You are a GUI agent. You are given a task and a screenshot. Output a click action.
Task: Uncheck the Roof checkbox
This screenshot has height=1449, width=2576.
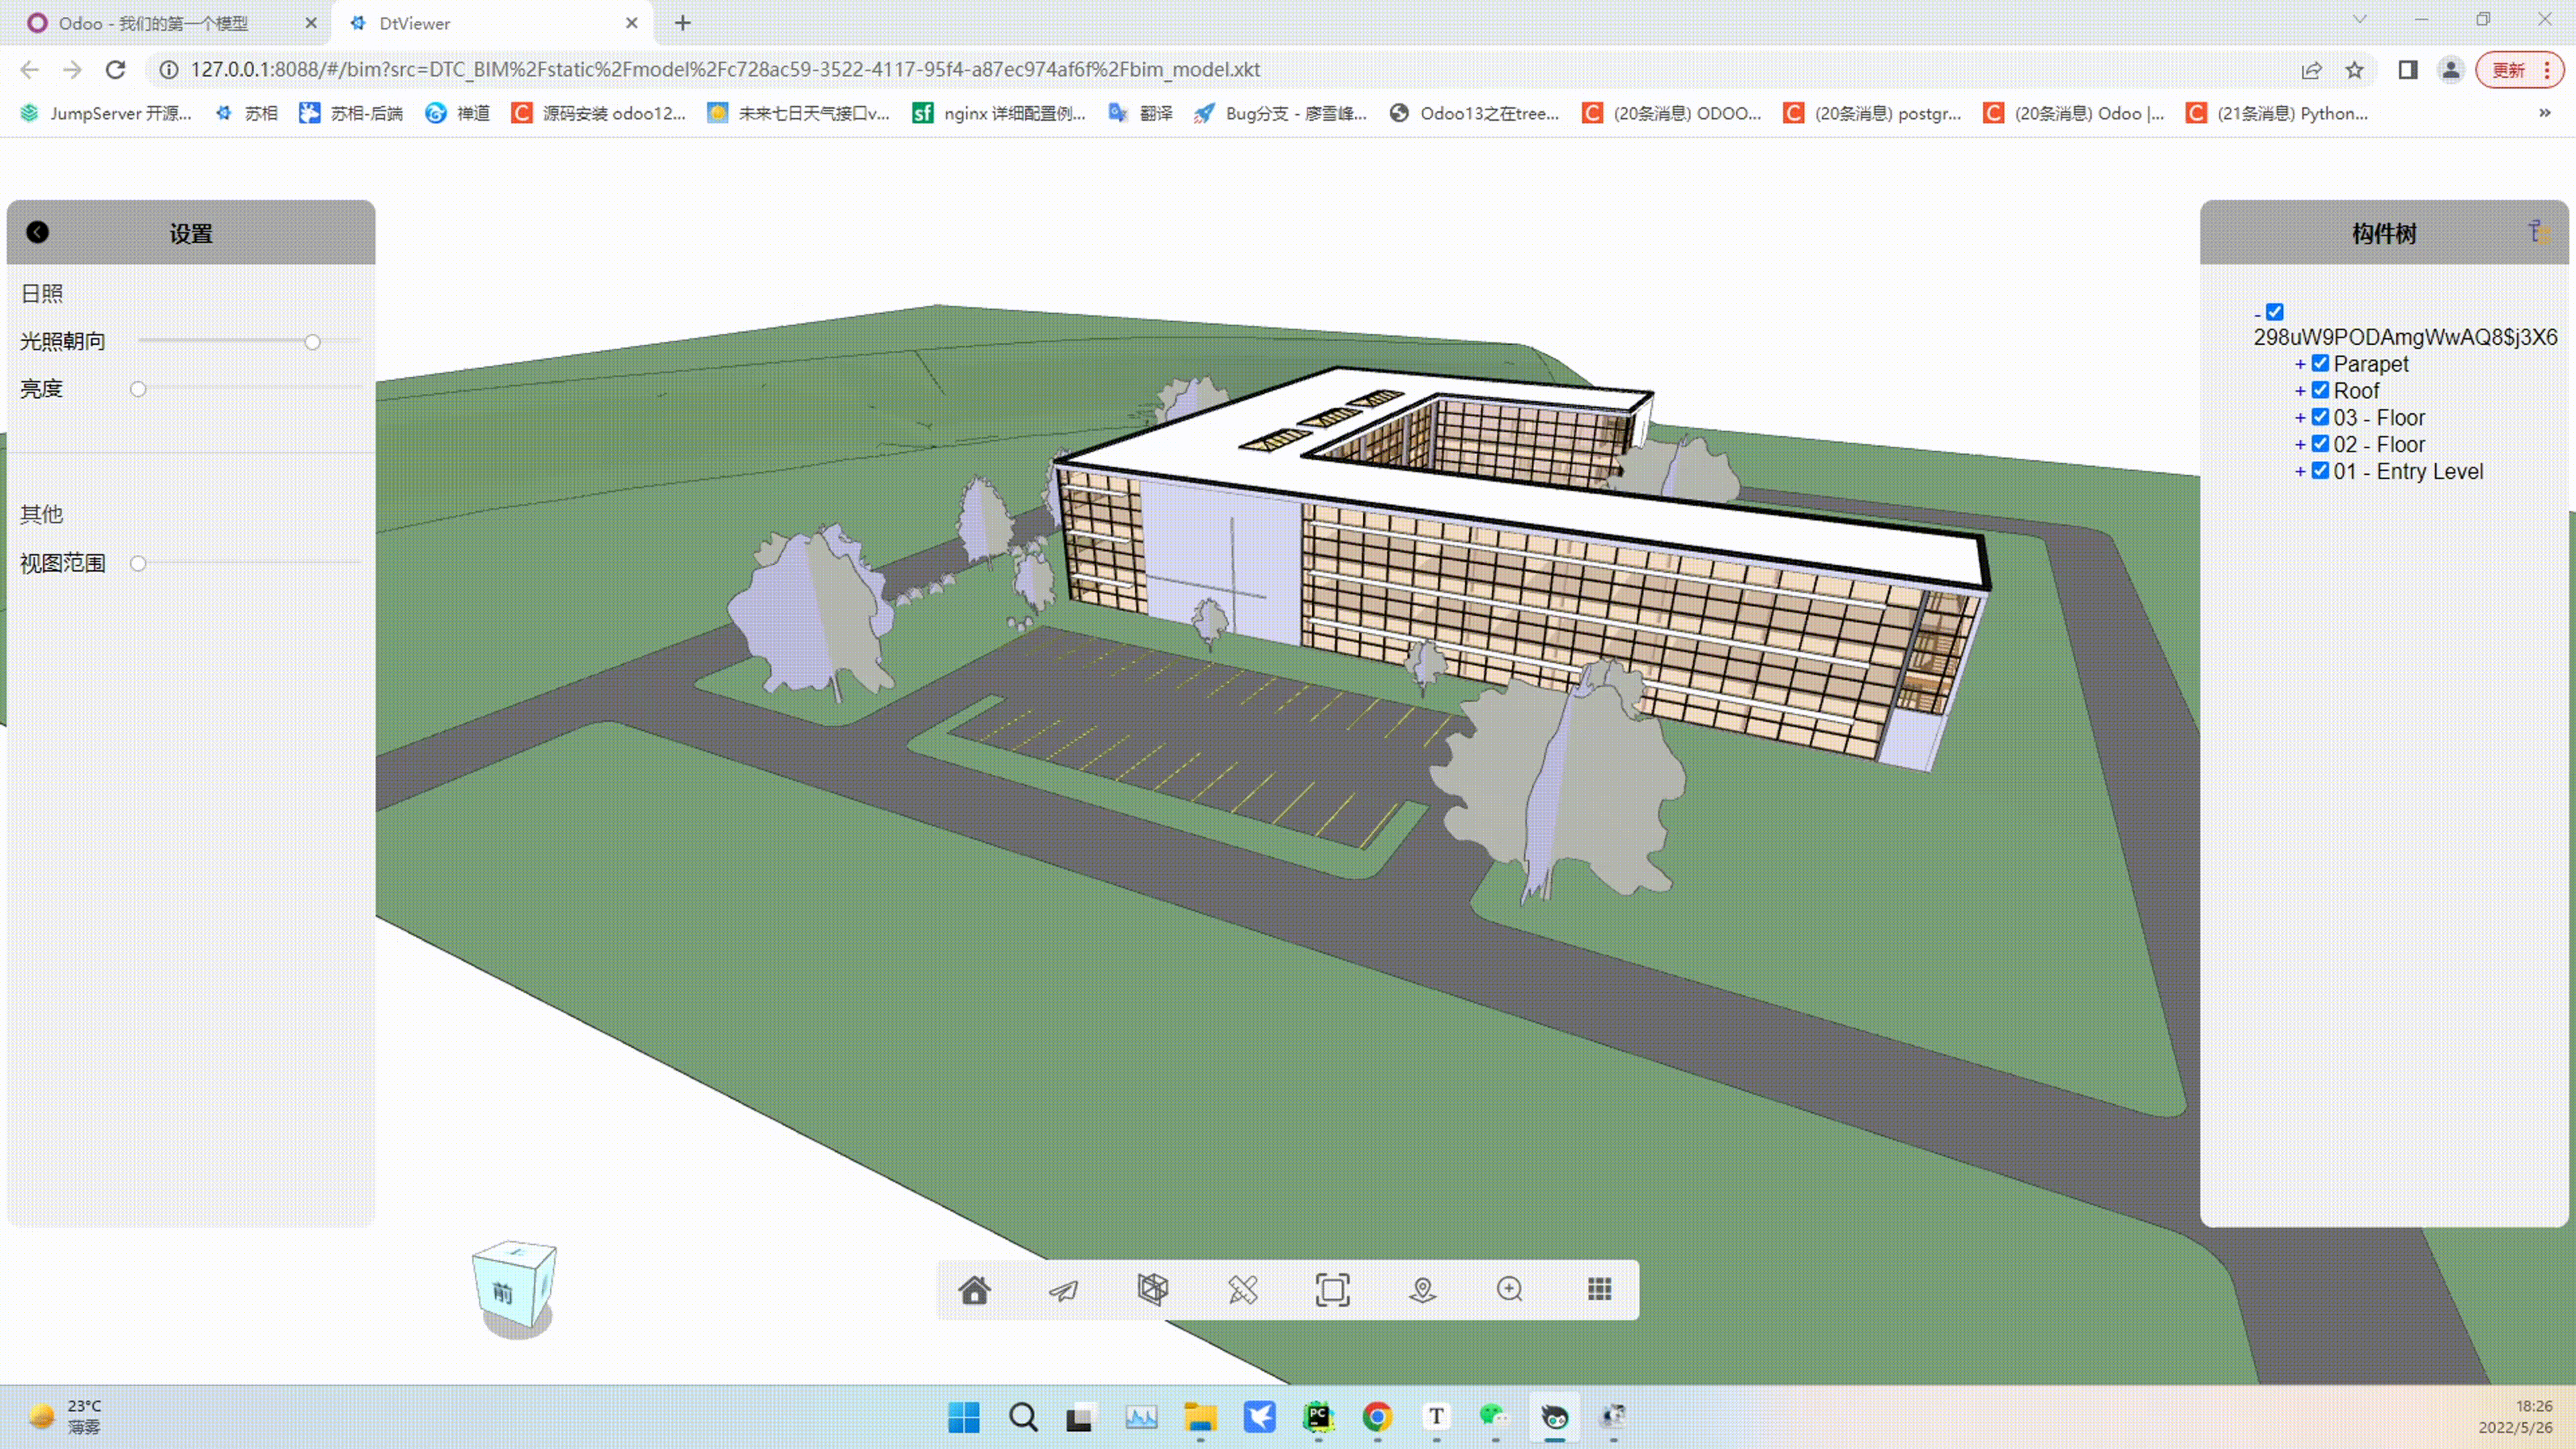2320,390
